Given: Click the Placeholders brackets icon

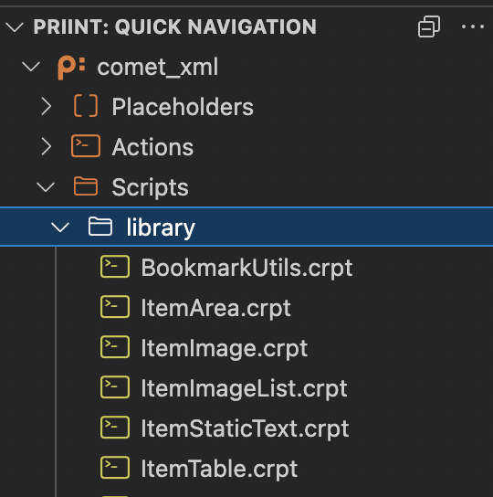Looking at the screenshot, I should click(x=86, y=106).
